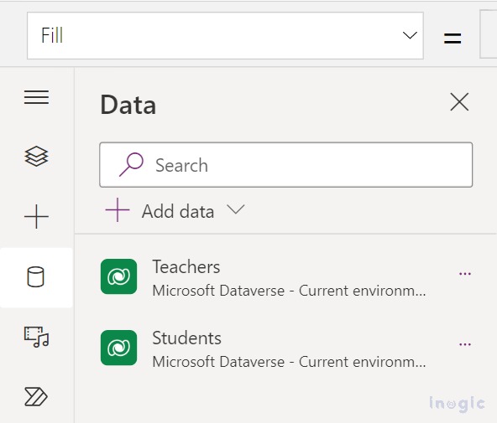Viewport: 497px width, 423px height.
Task: Open the Media icon in sidebar
Action: (36, 337)
